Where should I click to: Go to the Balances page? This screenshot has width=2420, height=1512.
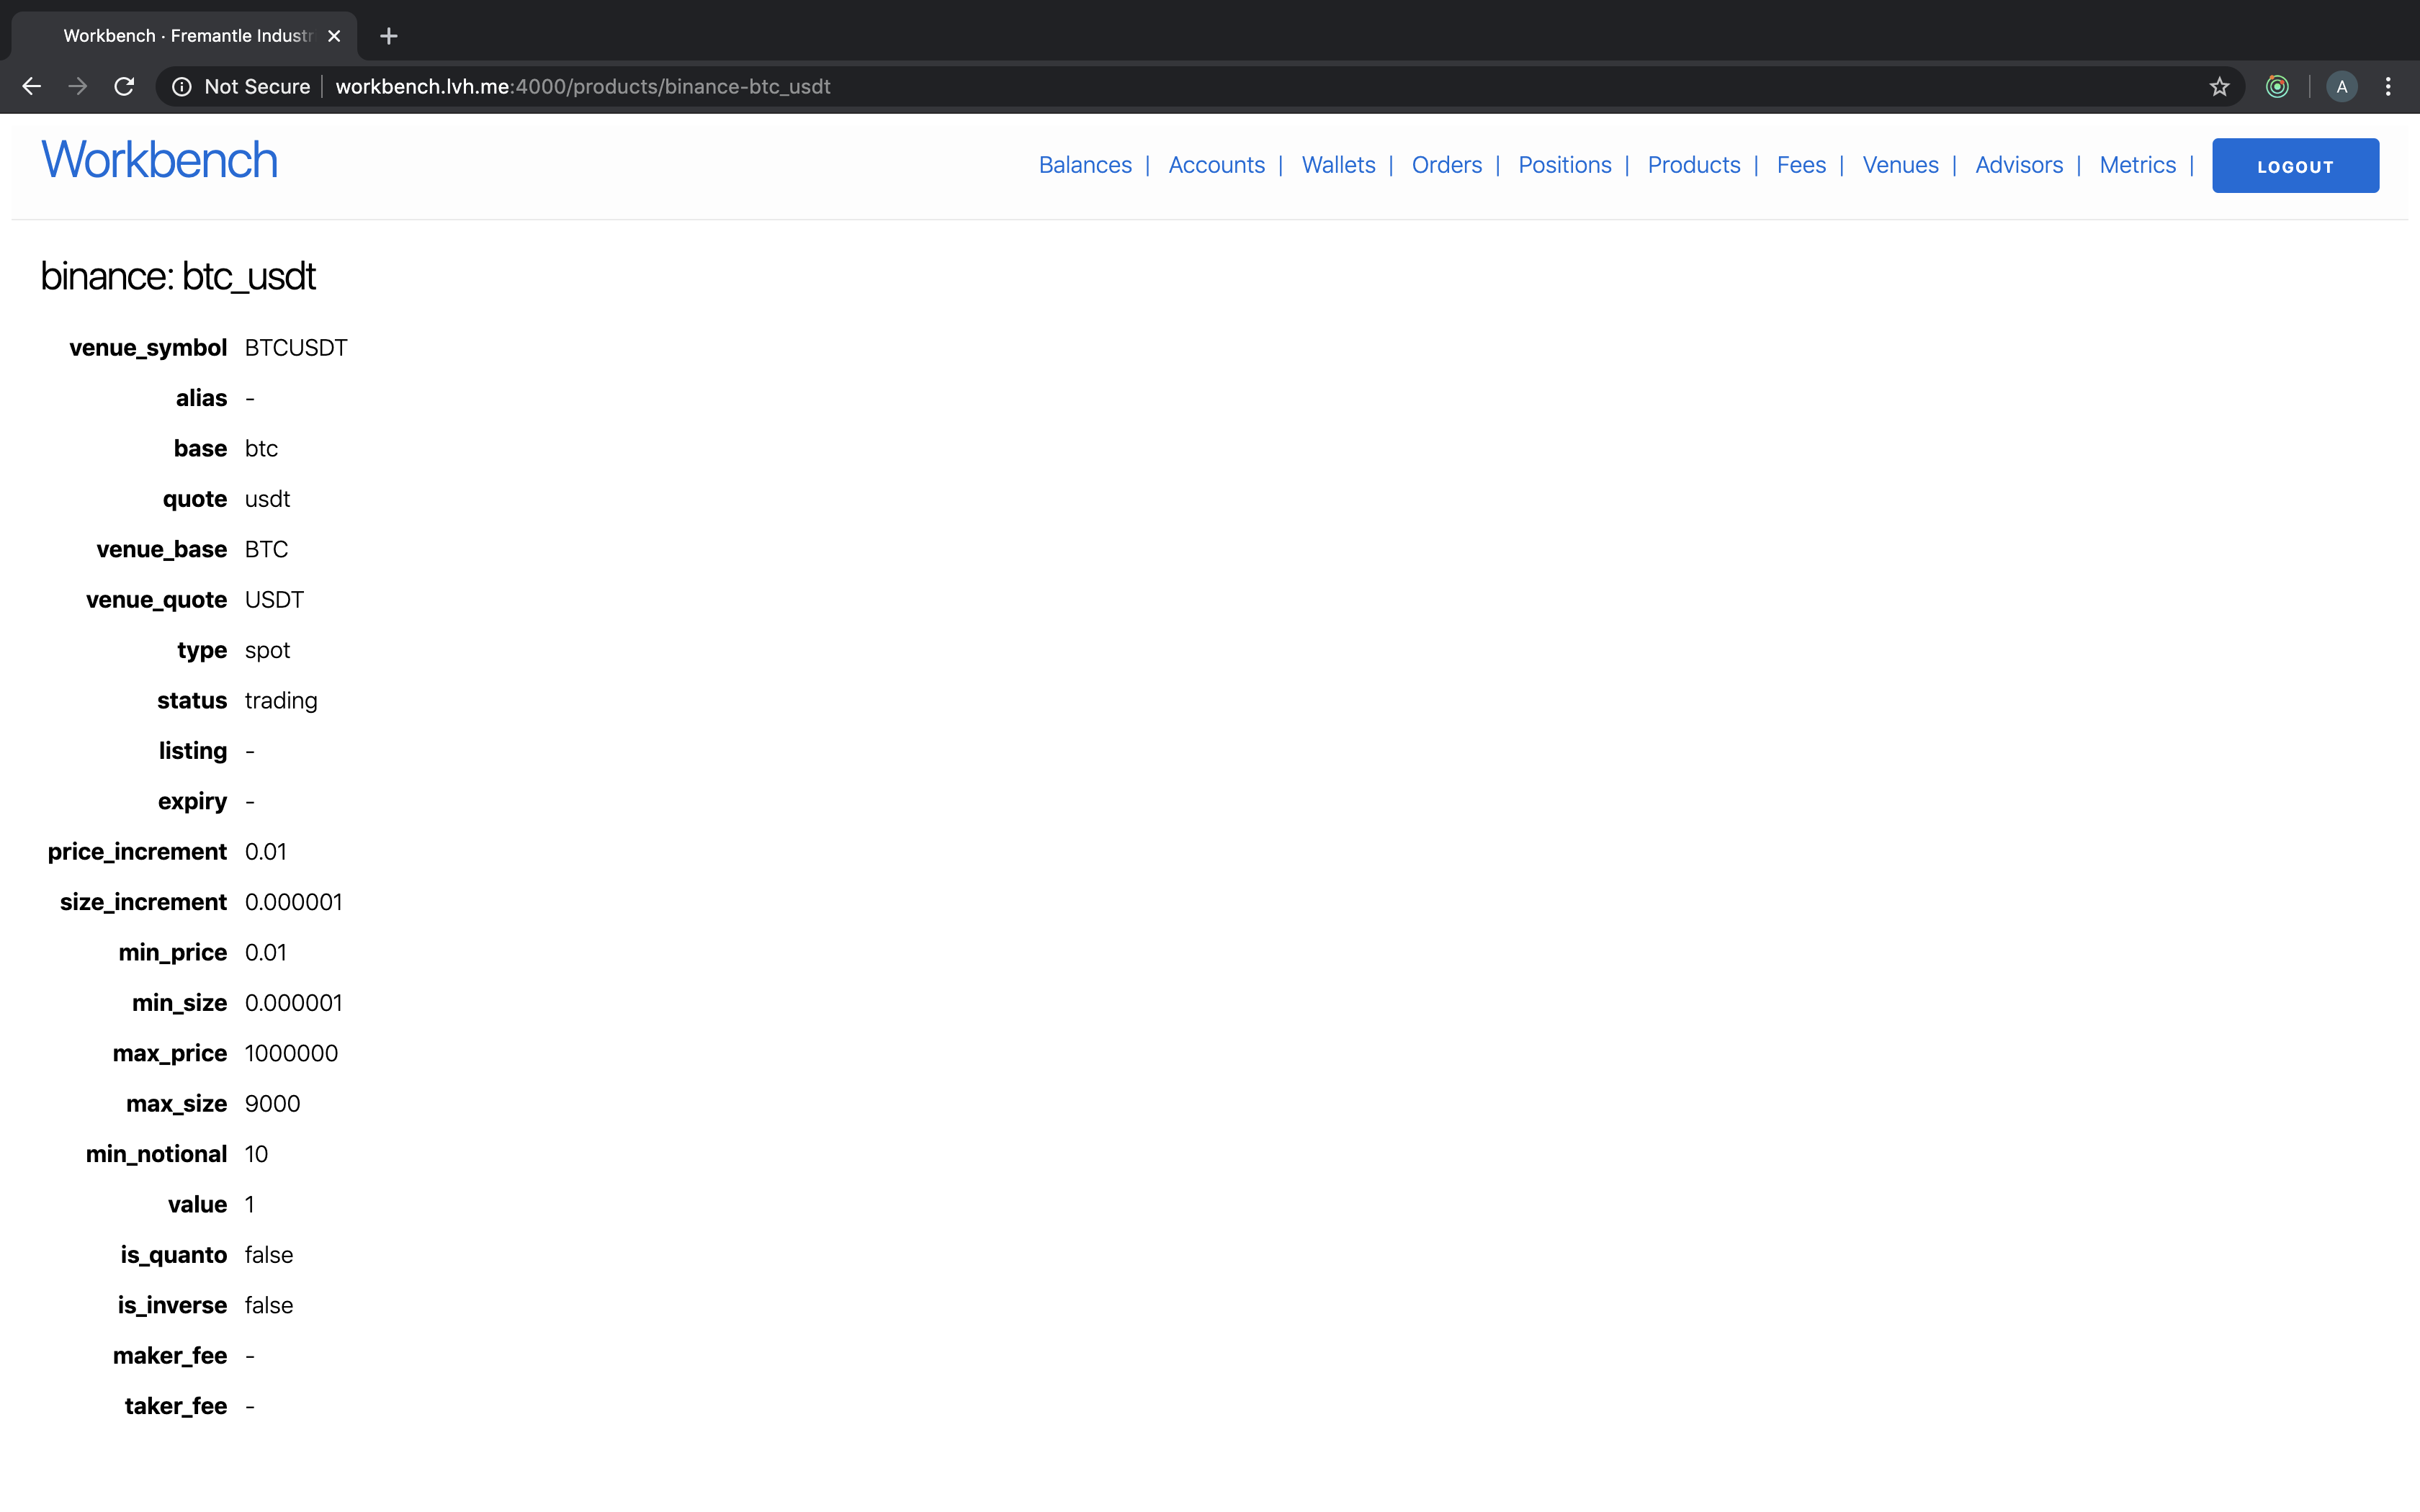point(1085,165)
